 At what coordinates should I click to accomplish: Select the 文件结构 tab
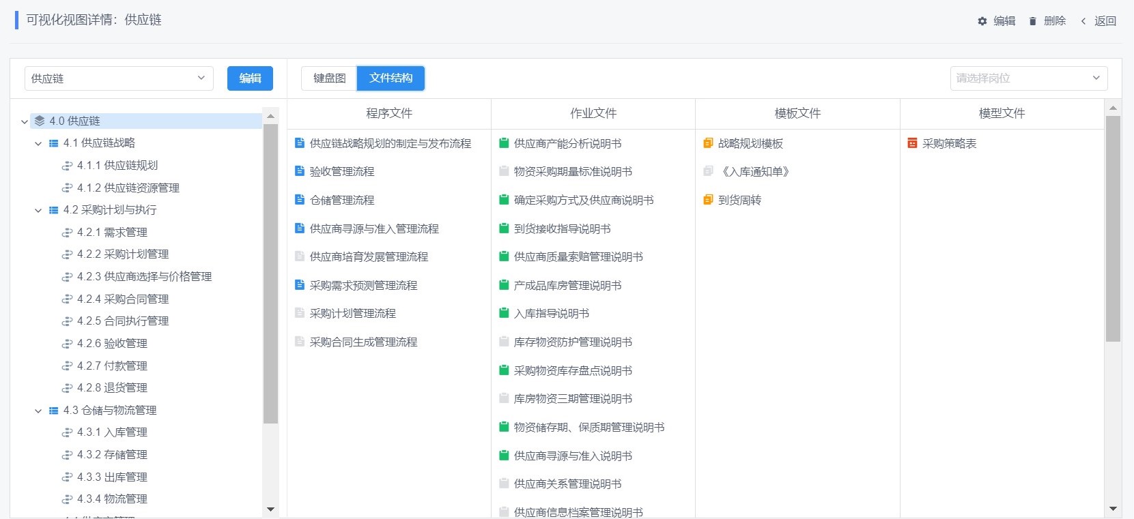[391, 78]
